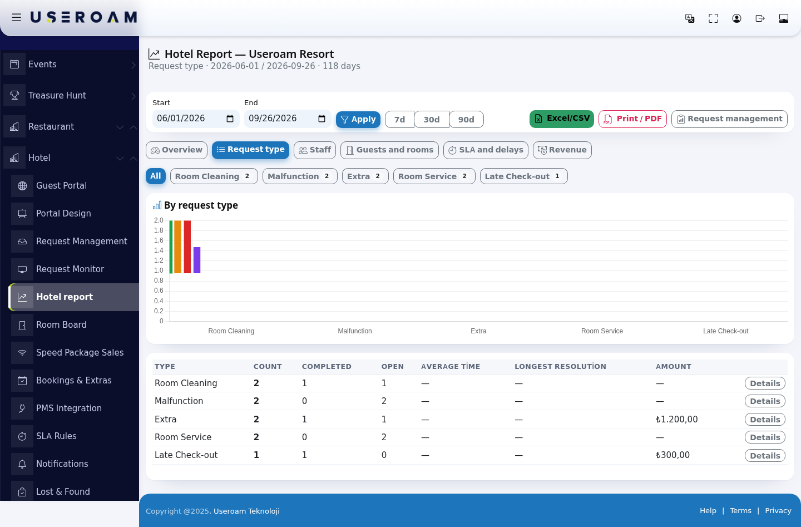Switch to Guests and rooms tab
The image size is (801, 527).
389,150
